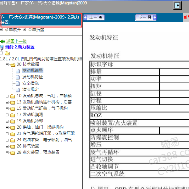Expand the 17 发动机润滑 folder
189x189 pixels.
tap(7, 115)
